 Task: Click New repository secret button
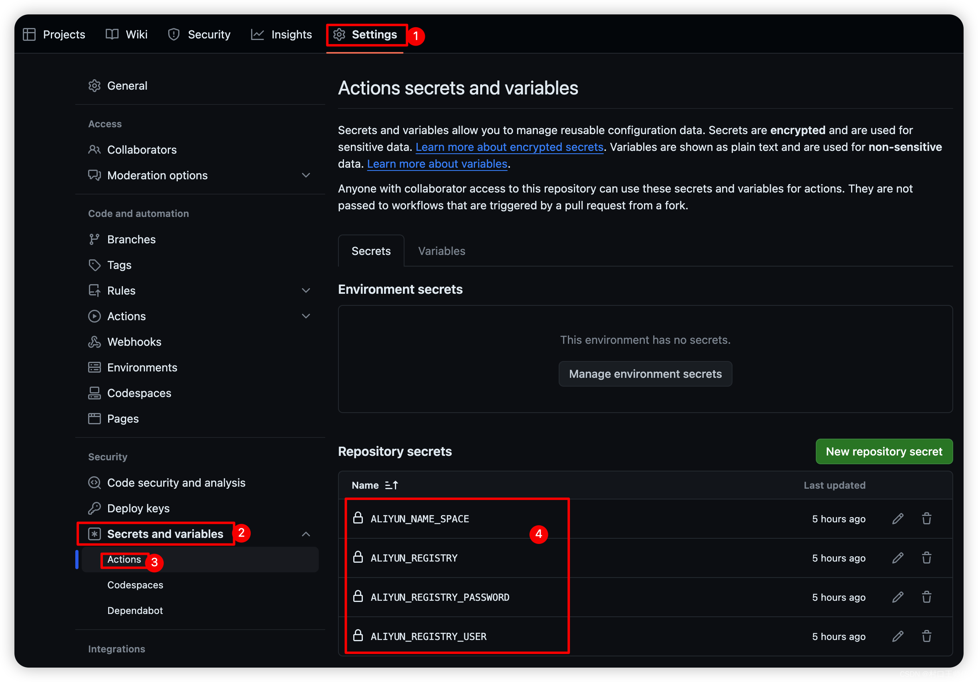point(883,452)
